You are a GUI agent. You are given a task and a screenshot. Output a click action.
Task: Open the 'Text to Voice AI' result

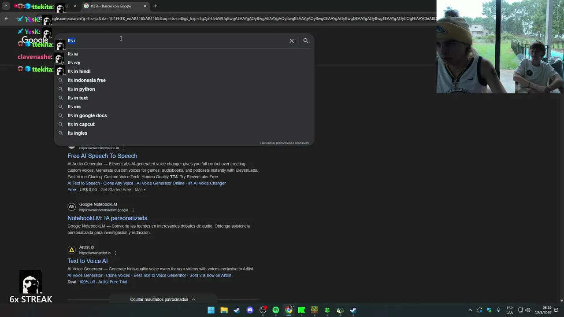(x=87, y=261)
